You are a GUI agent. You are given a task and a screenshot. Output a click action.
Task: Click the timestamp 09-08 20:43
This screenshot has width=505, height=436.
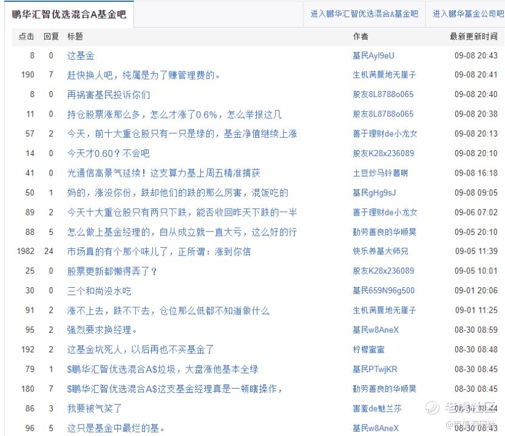tap(476, 56)
